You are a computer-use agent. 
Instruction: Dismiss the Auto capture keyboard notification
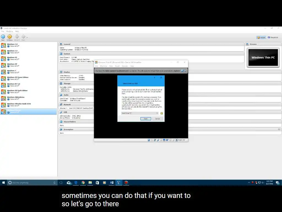(x=182, y=71)
